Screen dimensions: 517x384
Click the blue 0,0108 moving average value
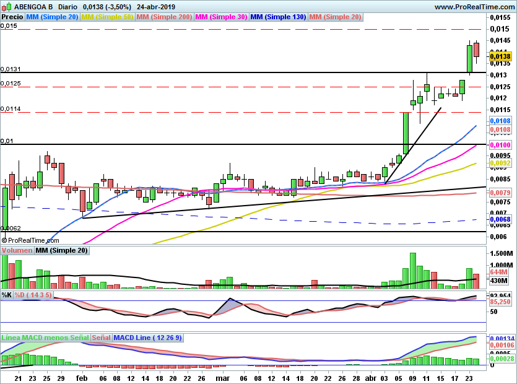pos(500,121)
